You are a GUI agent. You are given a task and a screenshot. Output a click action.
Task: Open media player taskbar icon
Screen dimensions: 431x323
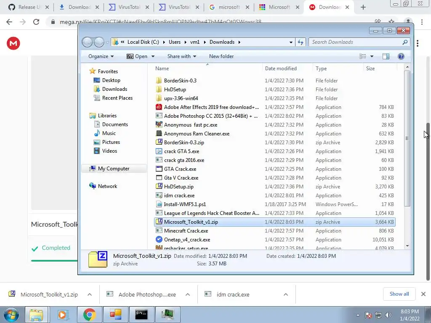click(x=62, y=315)
